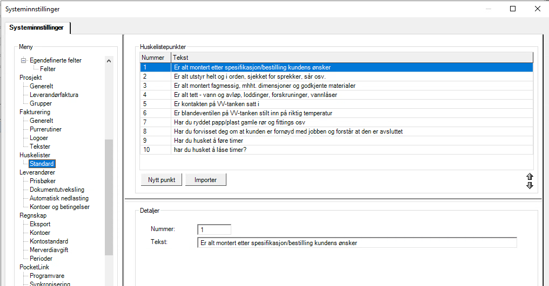Screen dimensions: 549x286
Task: Open Merverdiavgift settings
Action: coord(49,250)
